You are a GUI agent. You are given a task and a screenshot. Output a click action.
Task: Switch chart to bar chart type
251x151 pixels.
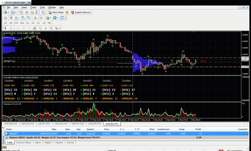tap(6, 18)
